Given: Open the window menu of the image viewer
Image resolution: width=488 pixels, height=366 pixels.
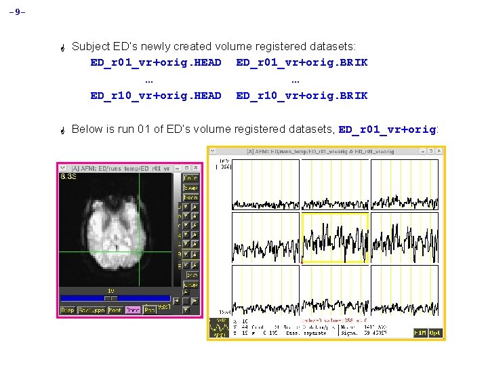Looking at the screenshot, I should [x=62, y=168].
